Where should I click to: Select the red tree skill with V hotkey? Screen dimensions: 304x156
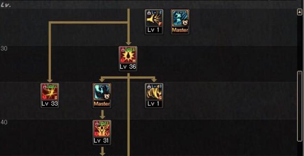(x=102, y=129)
